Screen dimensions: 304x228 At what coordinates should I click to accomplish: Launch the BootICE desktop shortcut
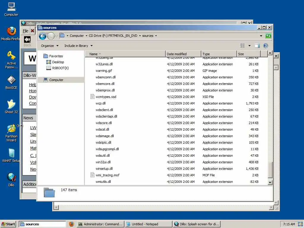tap(11, 82)
